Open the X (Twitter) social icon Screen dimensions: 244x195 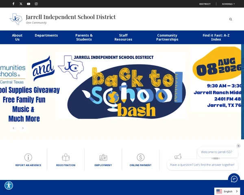point(21,4)
